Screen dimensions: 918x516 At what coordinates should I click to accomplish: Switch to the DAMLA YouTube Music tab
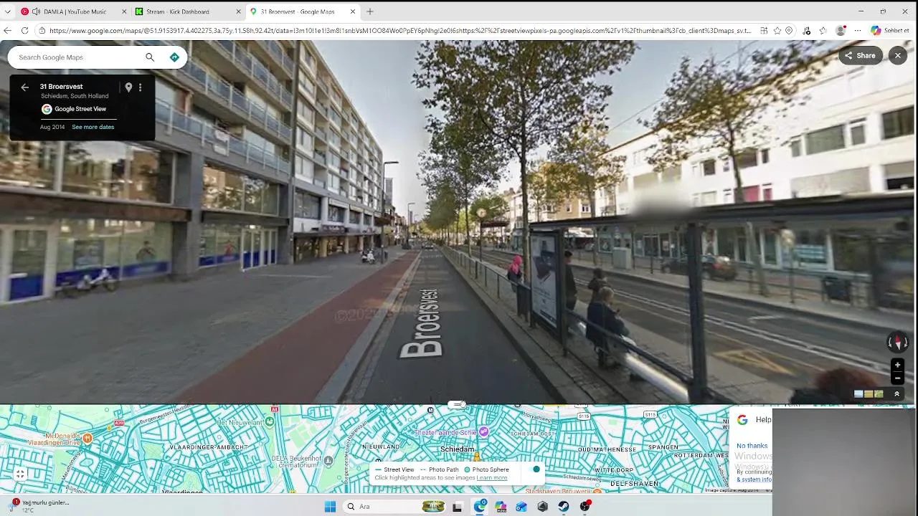pos(75,11)
